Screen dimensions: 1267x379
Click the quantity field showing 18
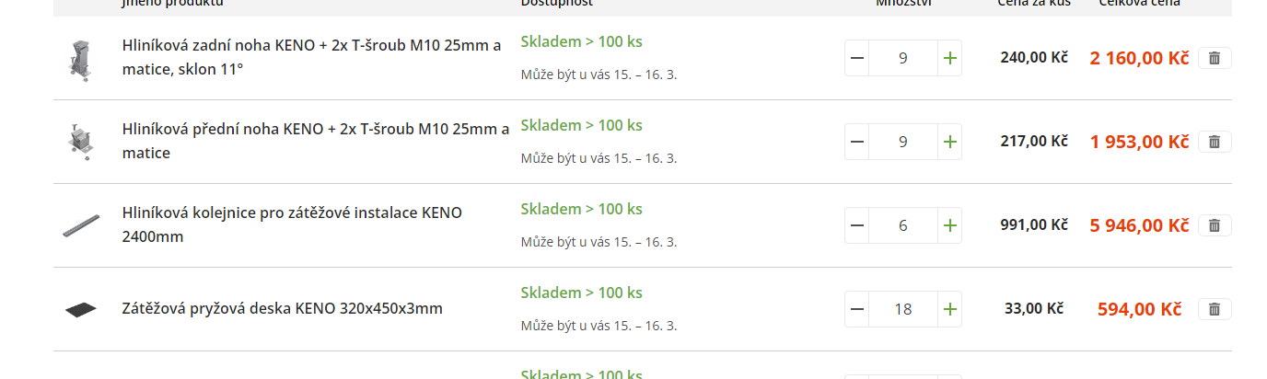[x=903, y=309]
